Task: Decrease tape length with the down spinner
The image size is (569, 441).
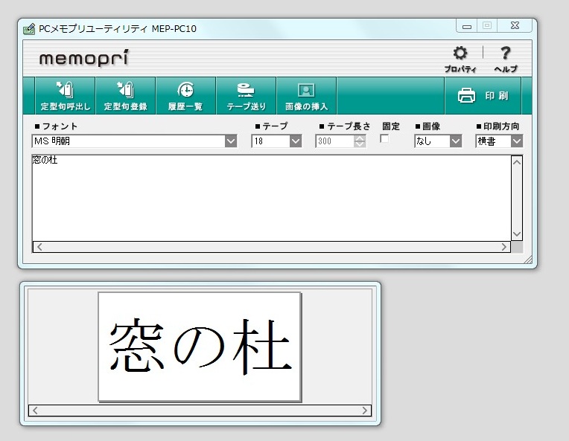Action: point(360,144)
